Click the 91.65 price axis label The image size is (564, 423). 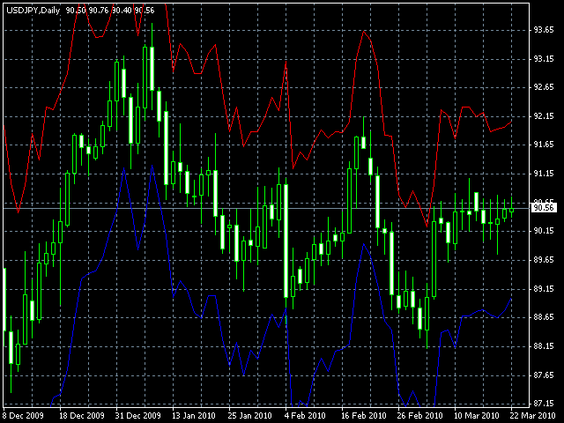coord(544,145)
